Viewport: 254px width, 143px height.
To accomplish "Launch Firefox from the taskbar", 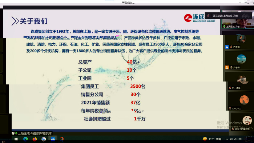I will (35, 139).
